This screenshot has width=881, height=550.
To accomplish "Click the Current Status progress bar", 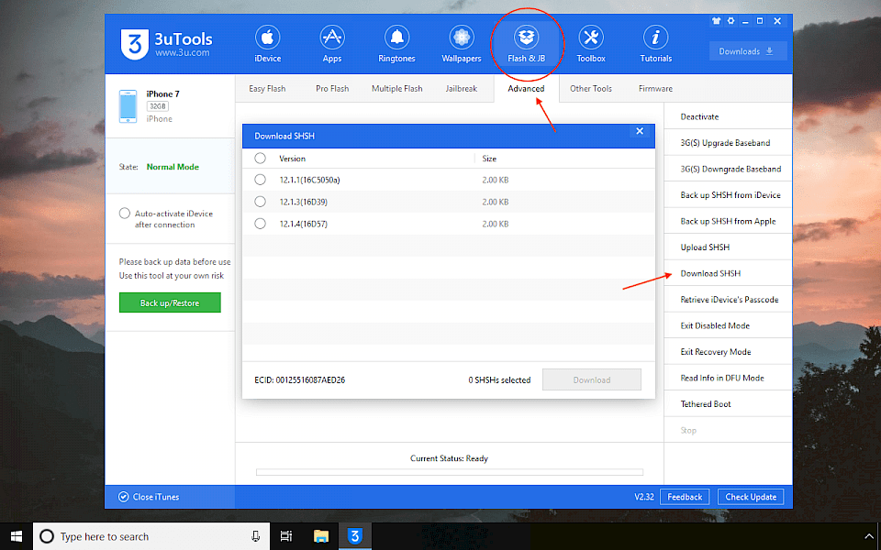I will [450, 473].
